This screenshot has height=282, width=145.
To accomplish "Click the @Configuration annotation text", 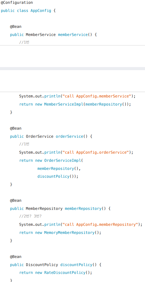I will pos(17,3).
